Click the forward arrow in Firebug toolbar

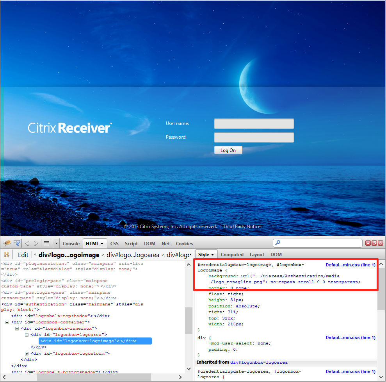[36, 243]
